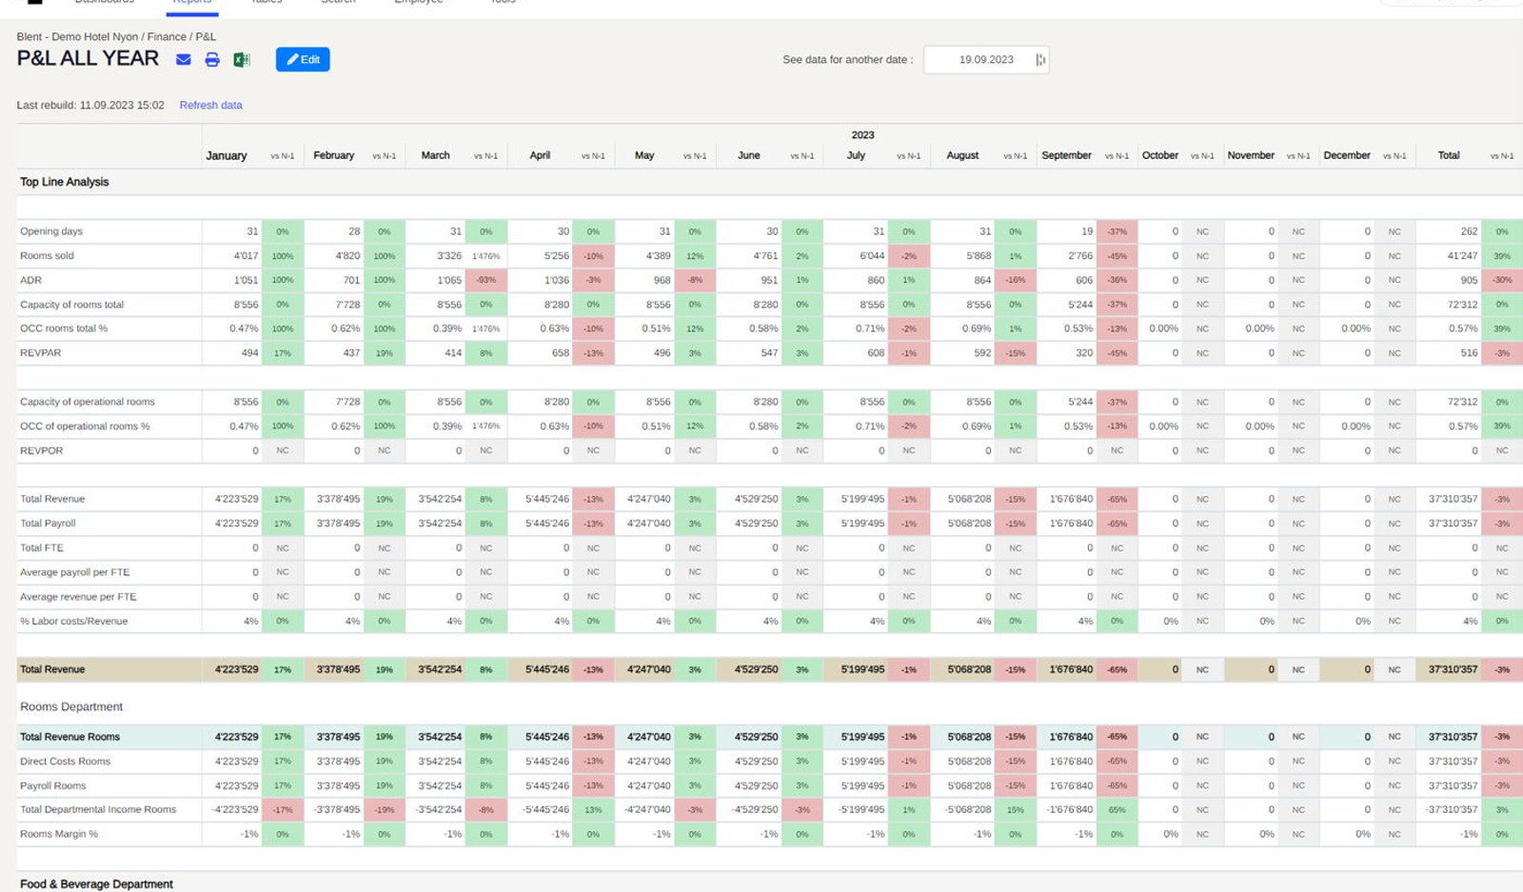Click the 'Top Line Analysis' section heading
1523x892 pixels.
65,182
